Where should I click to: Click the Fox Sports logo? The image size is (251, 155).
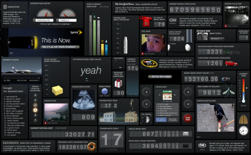pyautogui.click(x=202, y=145)
